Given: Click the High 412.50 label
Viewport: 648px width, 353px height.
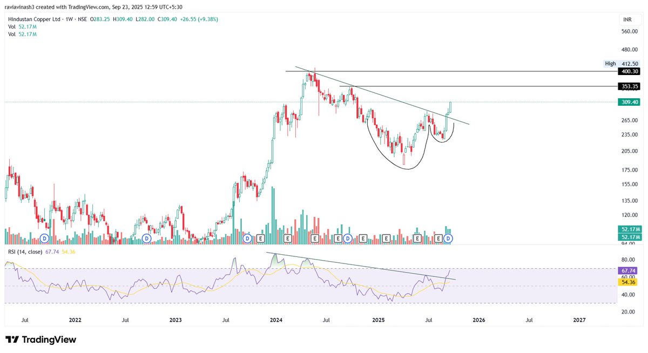Looking at the screenshot, I should click(x=622, y=64).
